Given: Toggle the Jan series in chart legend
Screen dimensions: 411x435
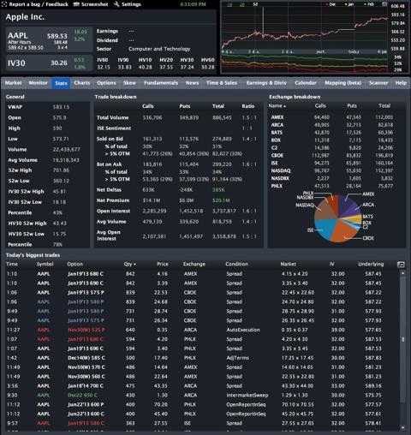Looking at the screenshot, I should click(348, 4).
